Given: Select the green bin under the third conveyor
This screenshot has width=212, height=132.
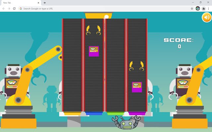Looking at the screenshot, I should pos(116,114).
